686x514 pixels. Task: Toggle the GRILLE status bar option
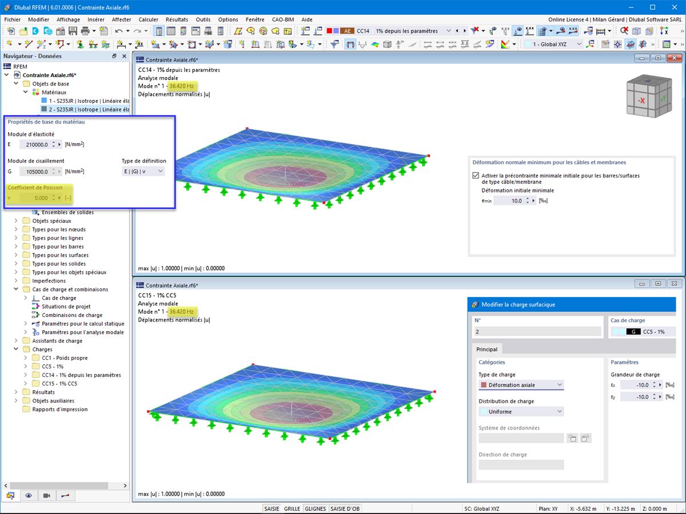click(292, 508)
